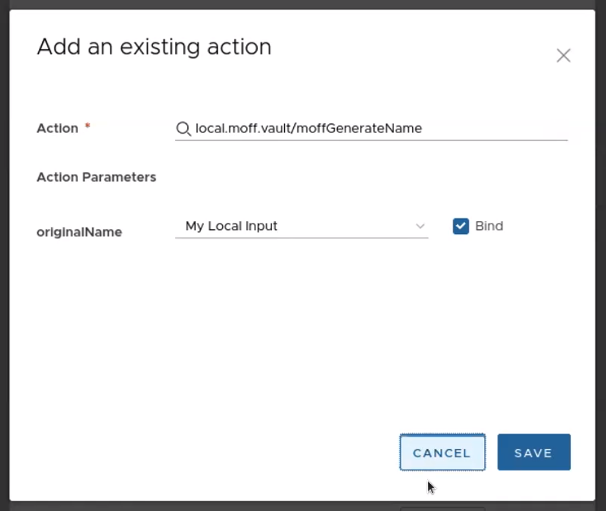Image resolution: width=606 pixels, height=511 pixels.
Task: Close the Add an existing action dialog
Action: pos(563,56)
